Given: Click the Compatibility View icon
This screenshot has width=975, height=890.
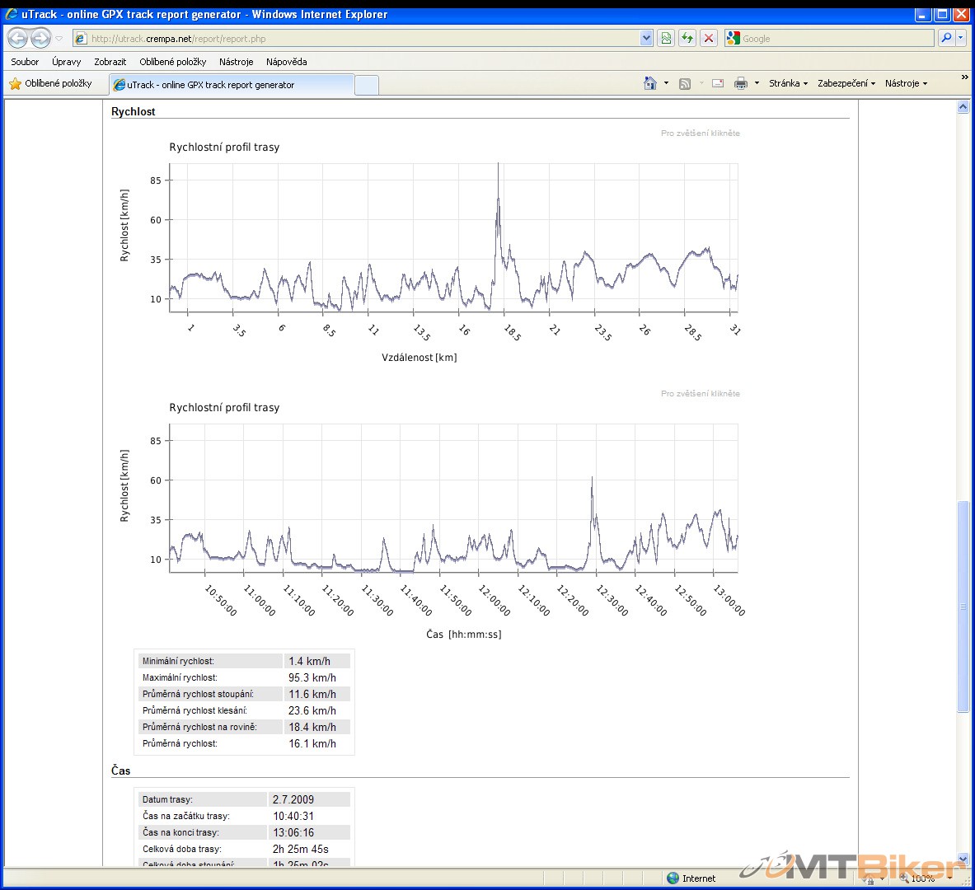Looking at the screenshot, I should pos(666,38).
